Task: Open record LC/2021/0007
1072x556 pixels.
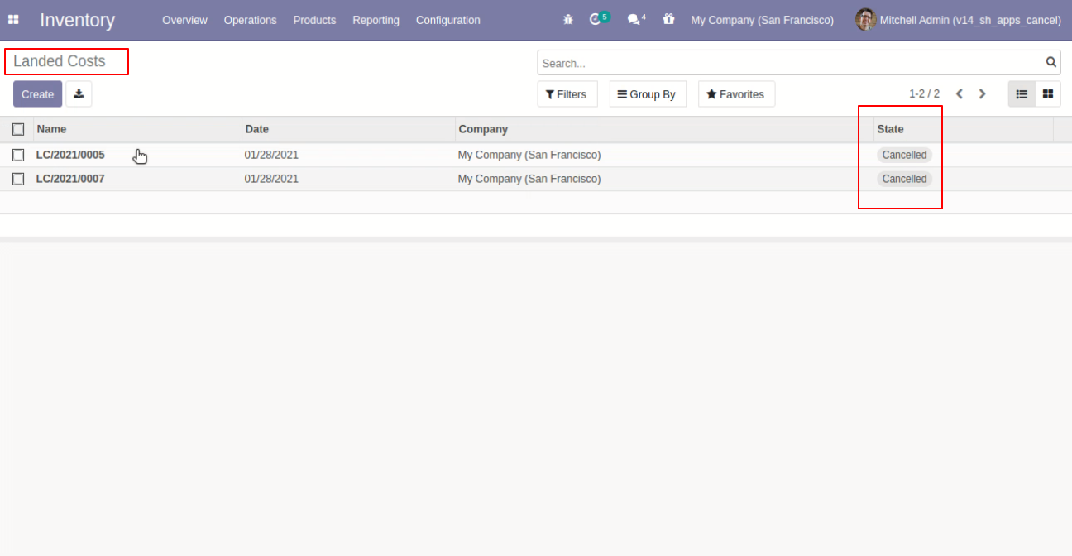Action: point(70,179)
